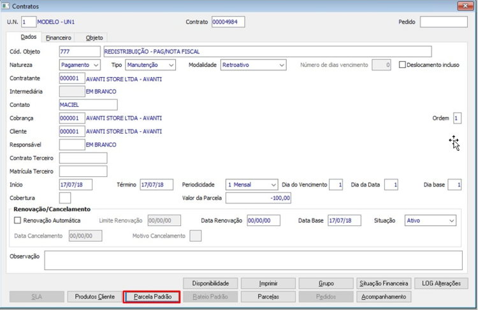
Task: Click the Contato field with MACIEL
Action: click(x=89, y=105)
